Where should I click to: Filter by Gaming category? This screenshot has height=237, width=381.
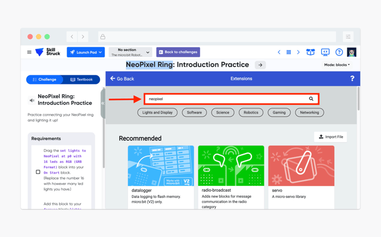pos(279,112)
